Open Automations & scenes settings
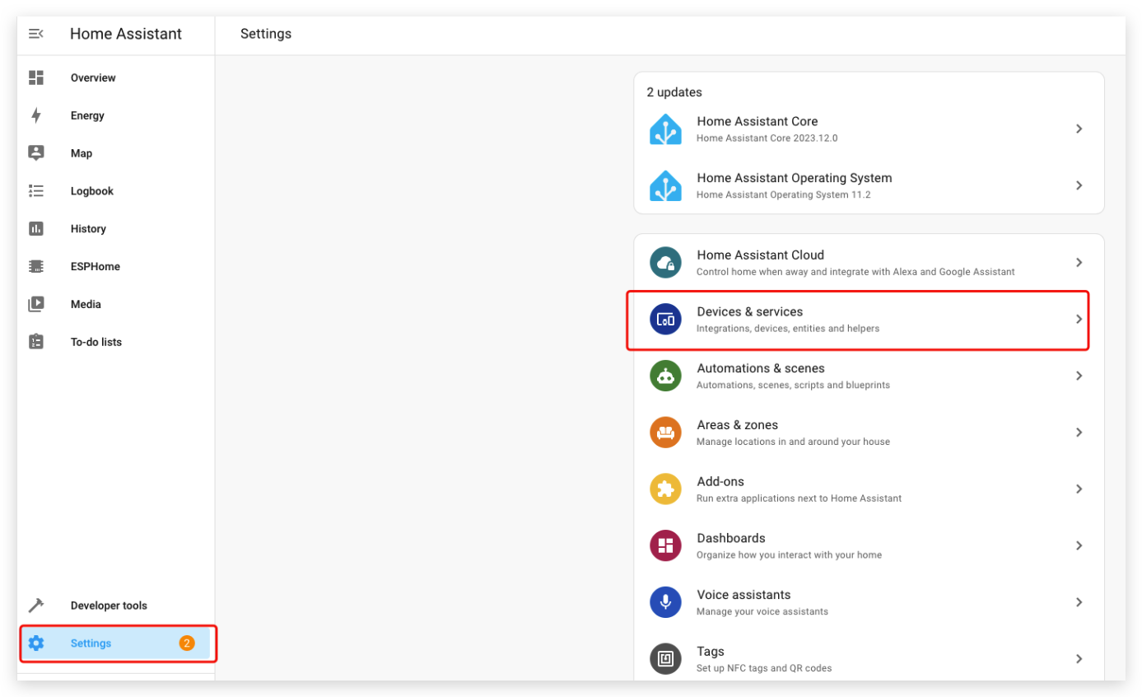1142x697 pixels. (869, 376)
